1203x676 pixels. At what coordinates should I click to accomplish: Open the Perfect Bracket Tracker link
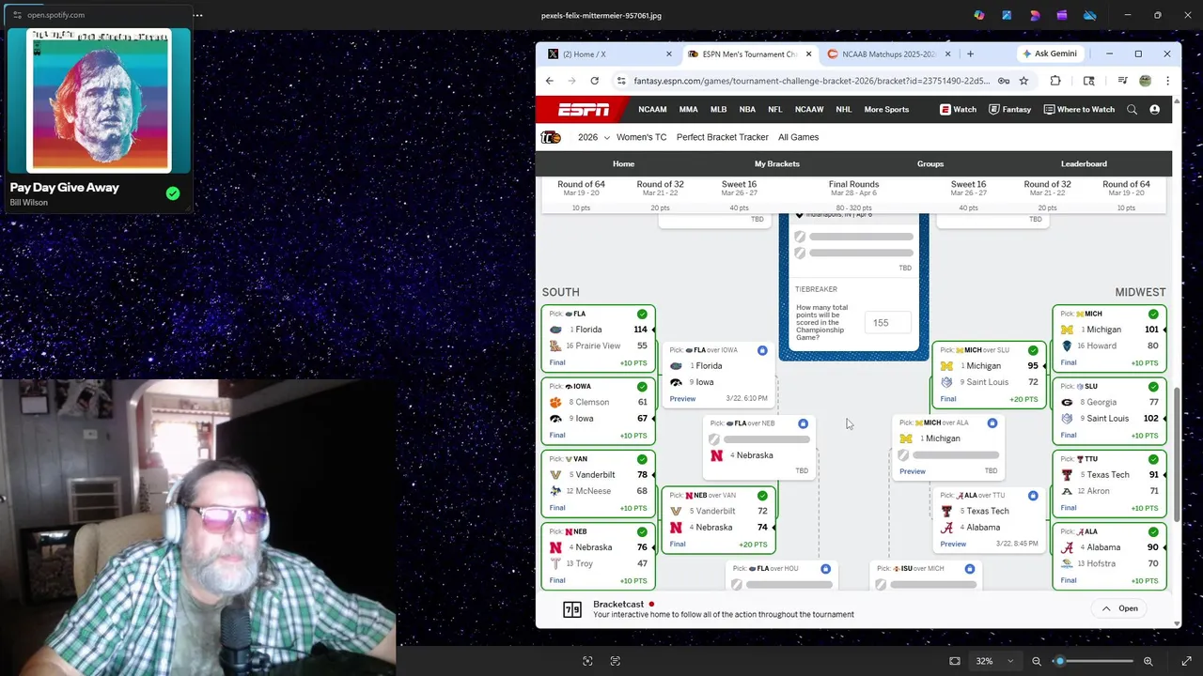[722, 137]
